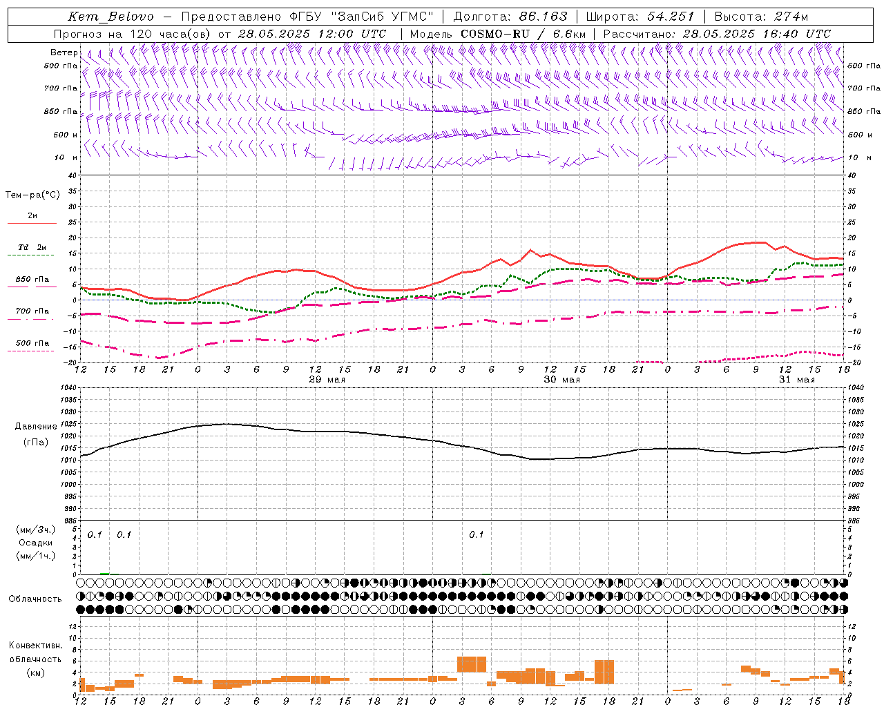The image size is (884, 707).
Task: Click the 'Ветер' wind panel label
Action: 64,52
